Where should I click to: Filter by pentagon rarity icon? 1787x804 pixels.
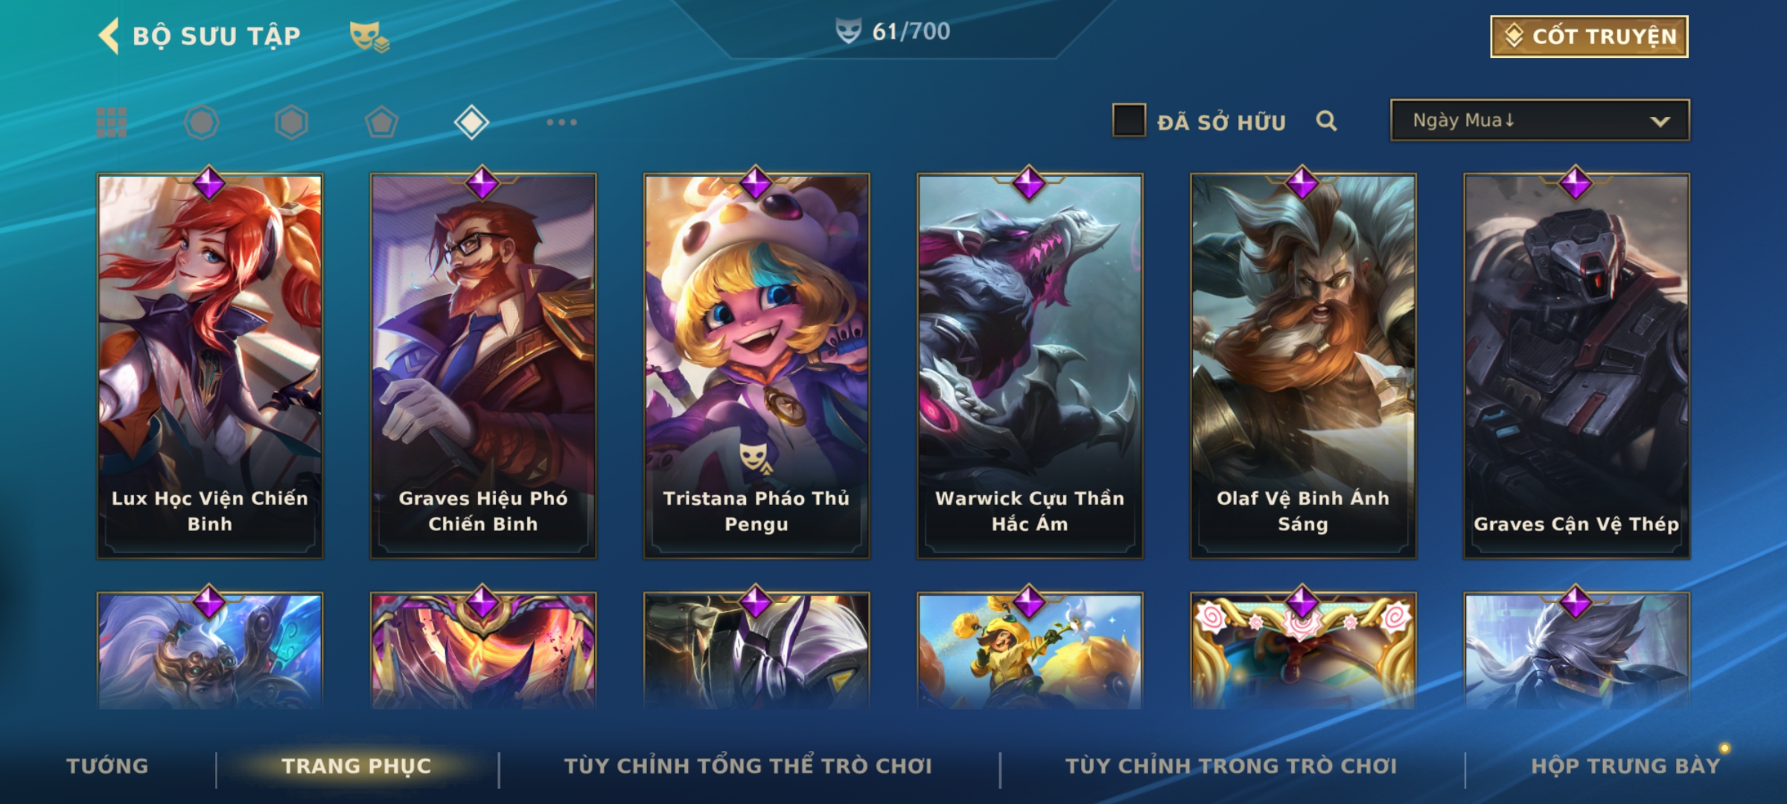(381, 122)
